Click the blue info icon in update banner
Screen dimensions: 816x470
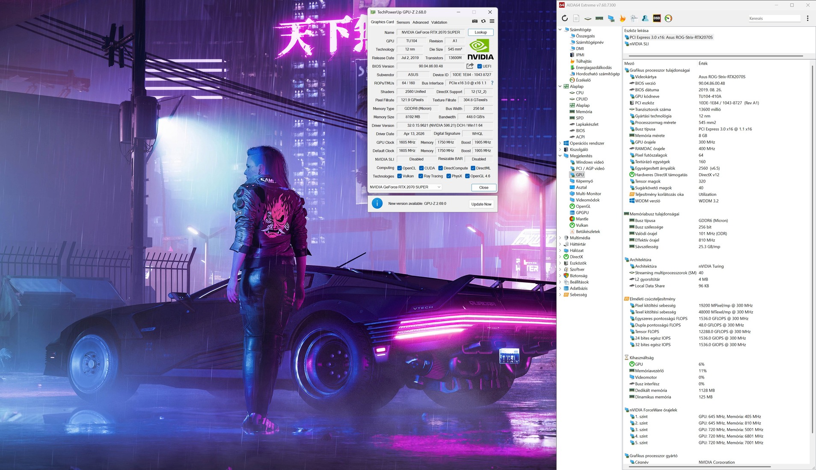click(377, 204)
